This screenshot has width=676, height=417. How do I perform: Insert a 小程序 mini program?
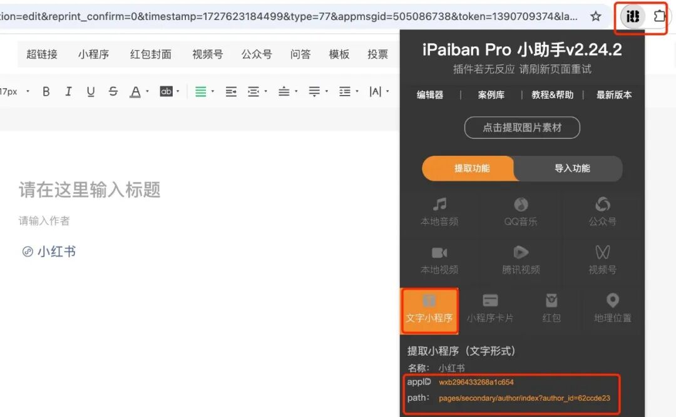tap(93, 54)
